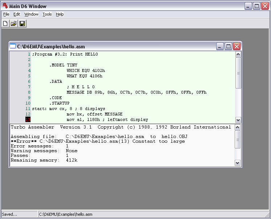
Task: Click the New file toolbar icon
Action: [x=5, y=24]
